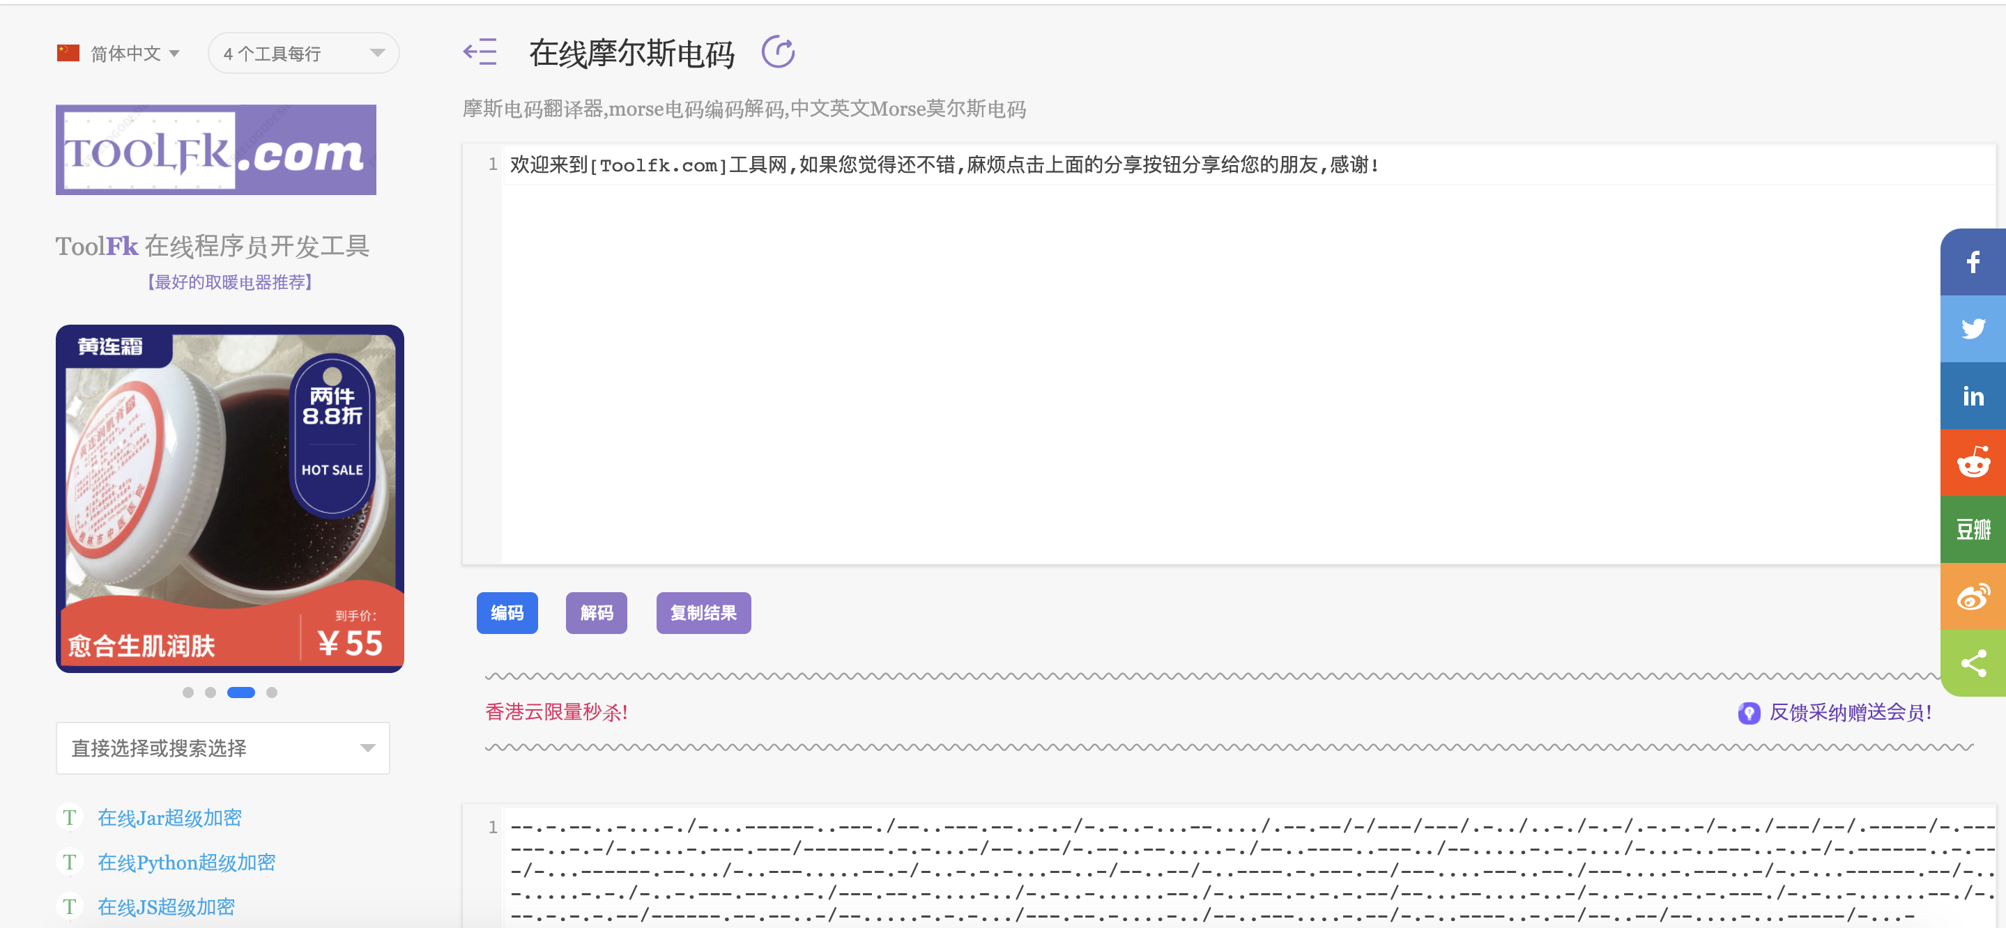Select the last carousel dot indicator
The width and height of the screenshot is (2006, 928).
(272, 692)
